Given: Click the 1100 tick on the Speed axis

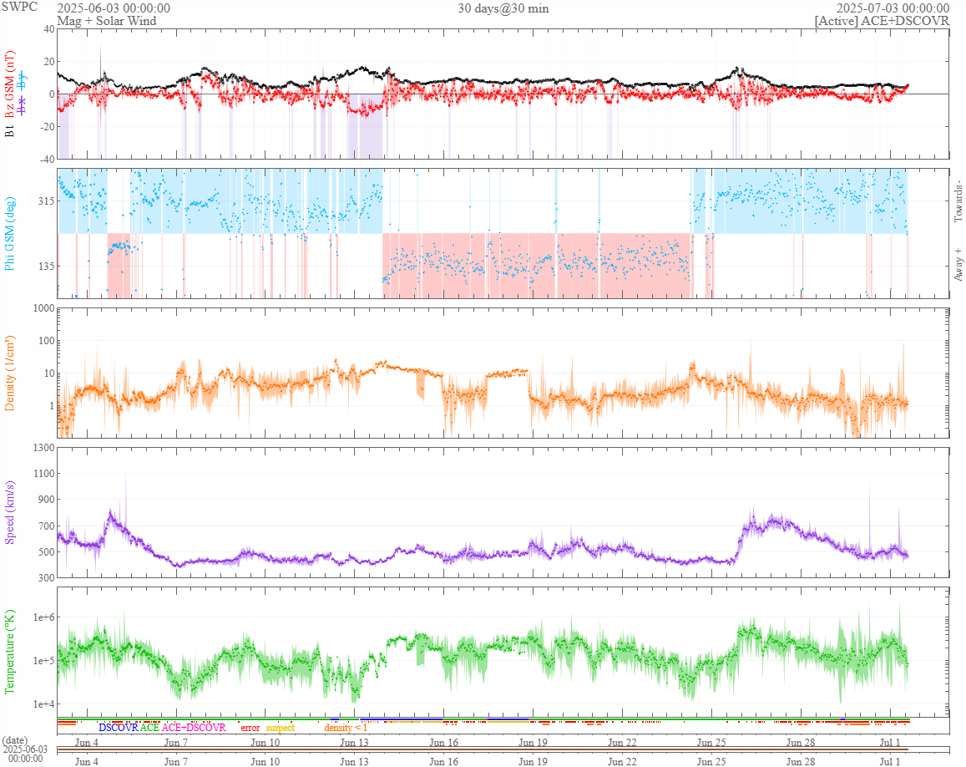Looking at the screenshot, I should (43, 474).
